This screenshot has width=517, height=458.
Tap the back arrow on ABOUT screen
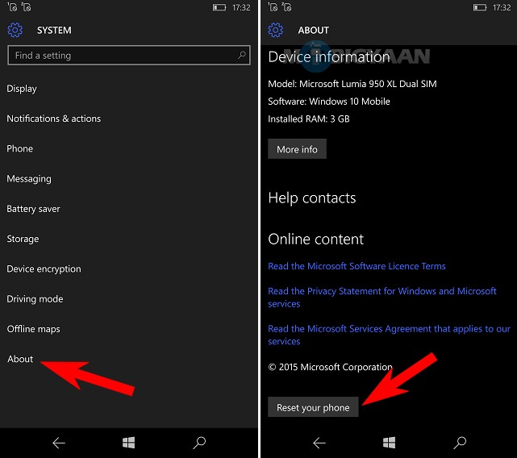tap(319, 443)
